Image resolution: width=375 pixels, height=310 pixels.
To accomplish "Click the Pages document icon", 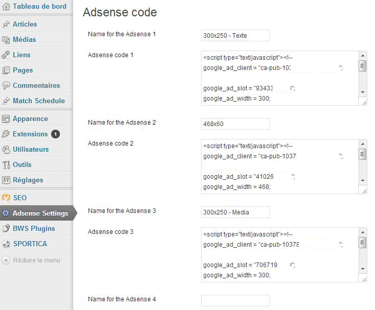I will [6, 70].
